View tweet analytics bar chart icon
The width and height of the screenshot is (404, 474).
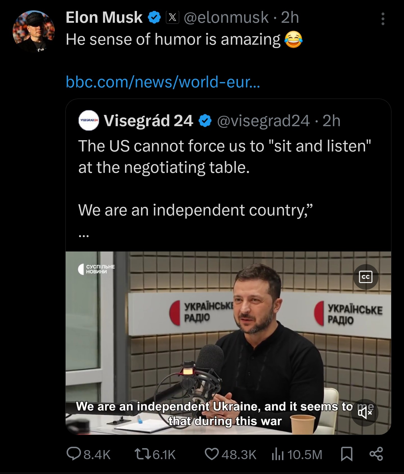(x=278, y=454)
